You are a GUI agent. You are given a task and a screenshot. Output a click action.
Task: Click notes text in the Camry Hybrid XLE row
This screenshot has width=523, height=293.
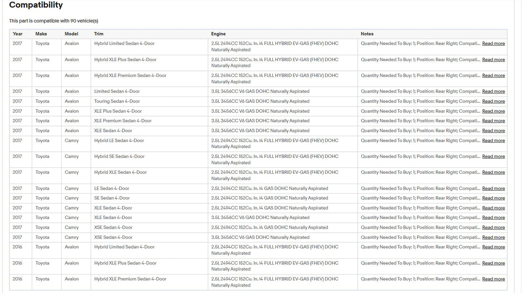coord(421,172)
